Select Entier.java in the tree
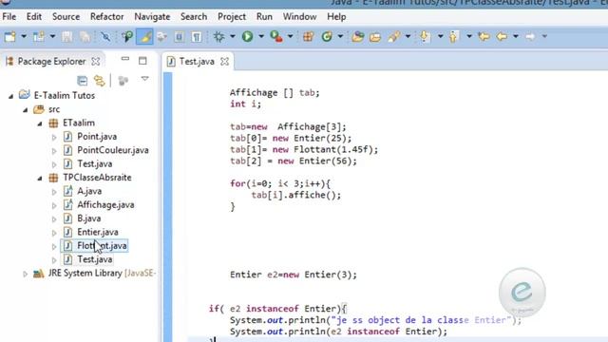Viewport: 608px width, 342px height. [97, 232]
